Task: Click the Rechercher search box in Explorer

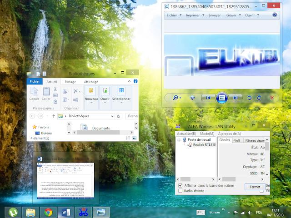Action: point(132,116)
